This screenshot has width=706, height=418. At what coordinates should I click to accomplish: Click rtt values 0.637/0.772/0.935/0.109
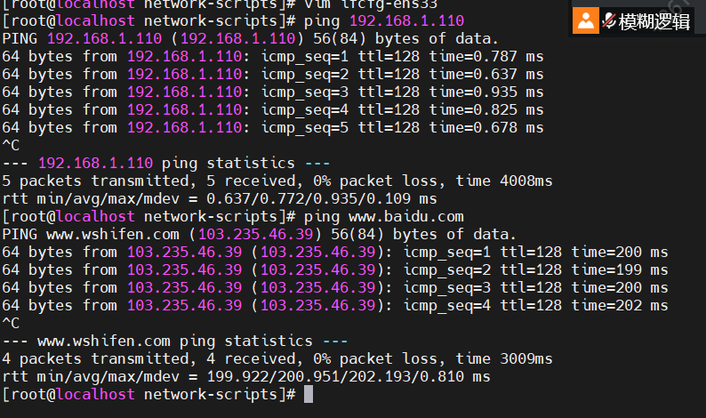point(309,198)
